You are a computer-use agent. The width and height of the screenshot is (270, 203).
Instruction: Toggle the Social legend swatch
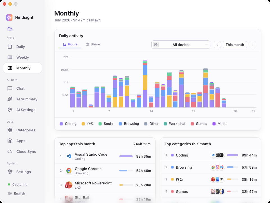point(100,124)
